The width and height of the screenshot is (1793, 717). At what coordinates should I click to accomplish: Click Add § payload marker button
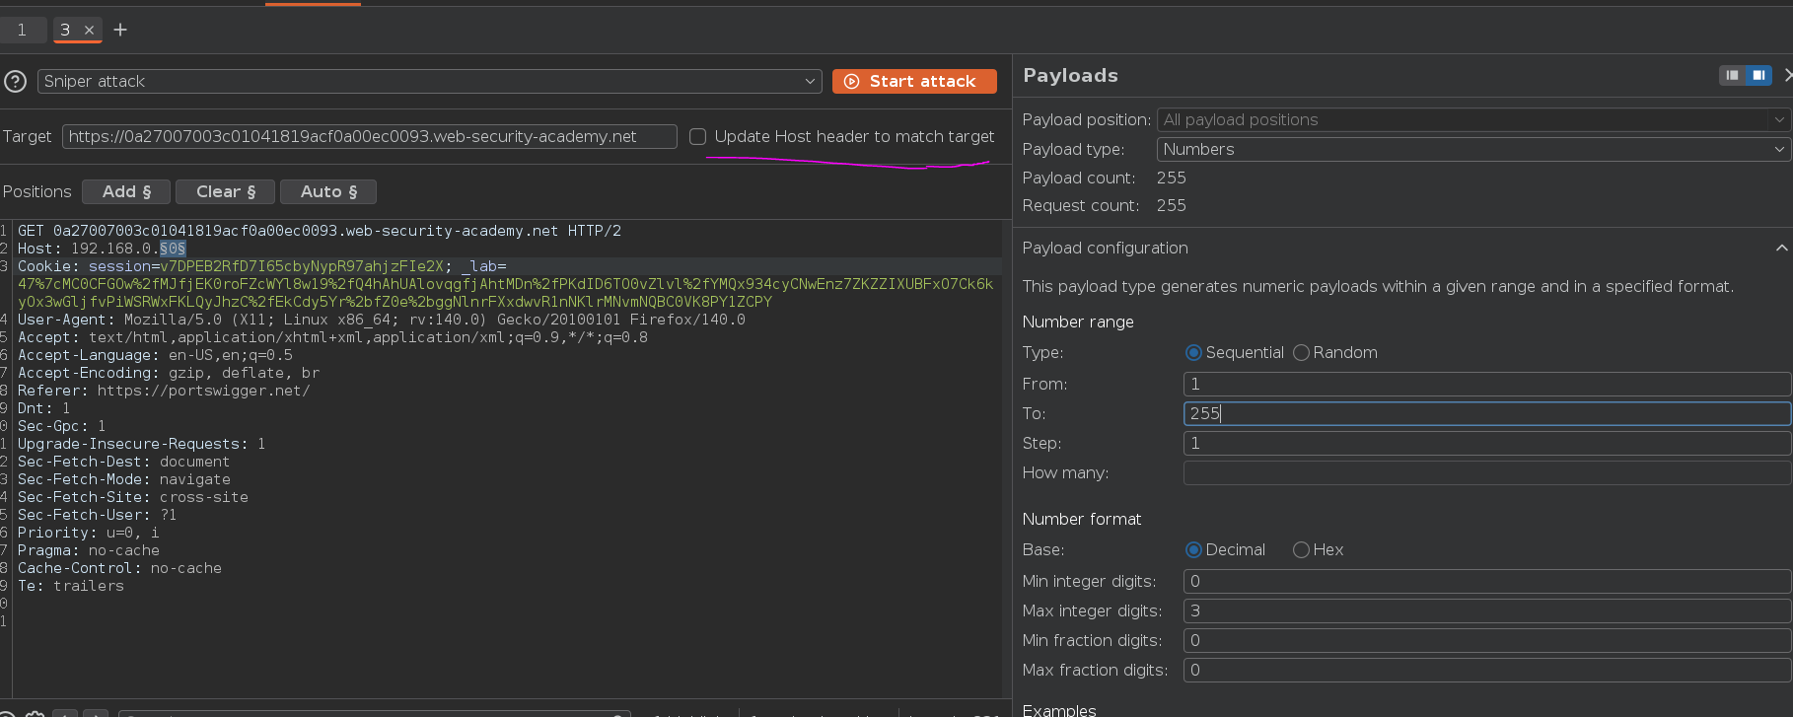(126, 191)
